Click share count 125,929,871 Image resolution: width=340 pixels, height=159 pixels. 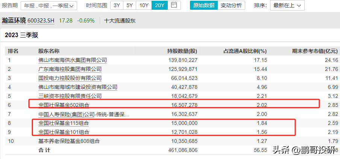(x=182, y=69)
